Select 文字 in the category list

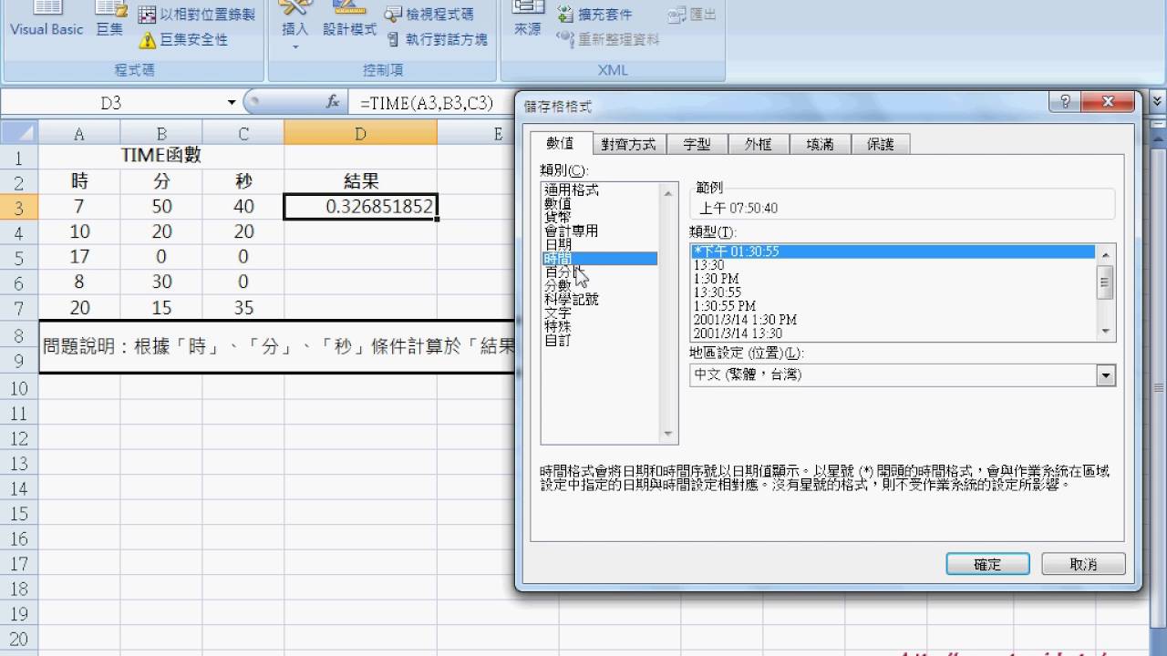click(x=599, y=313)
